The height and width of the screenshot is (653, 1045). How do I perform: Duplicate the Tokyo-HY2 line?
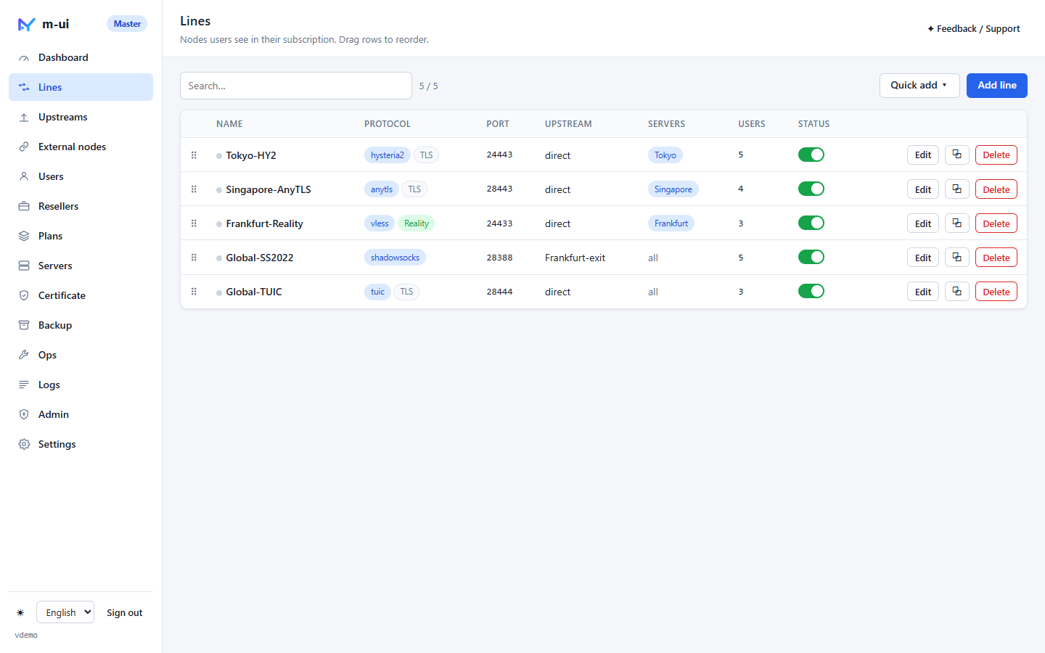click(957, 155)
